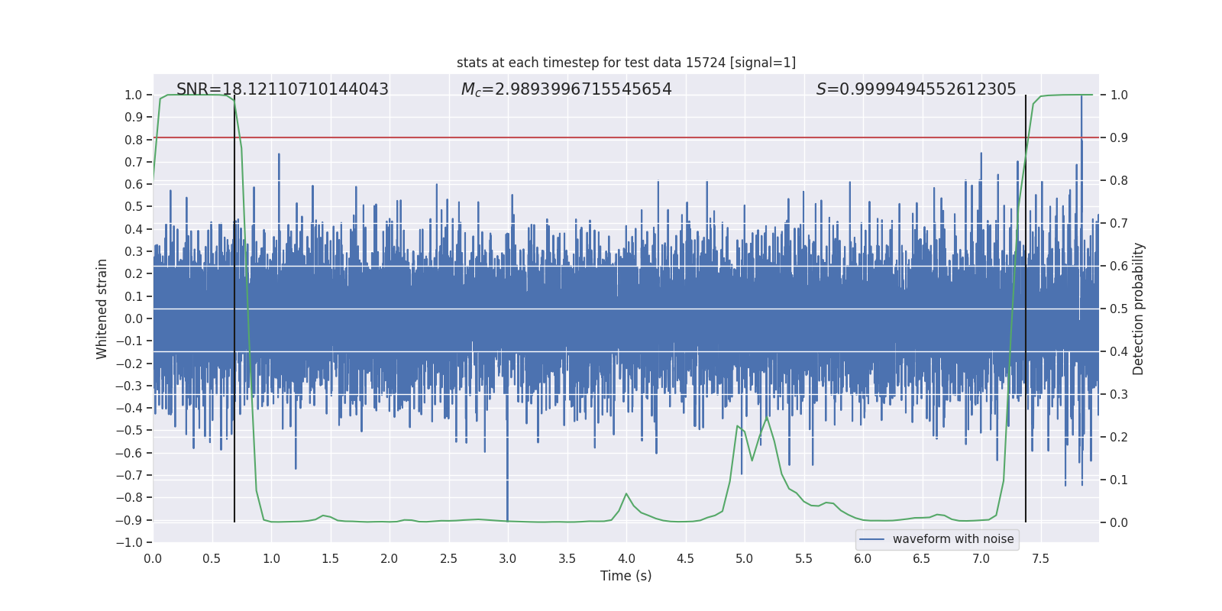The image size is (1222, 611).
Task: Click the green curve bump at 4.0 s
Action: click(x=626, y=493)
